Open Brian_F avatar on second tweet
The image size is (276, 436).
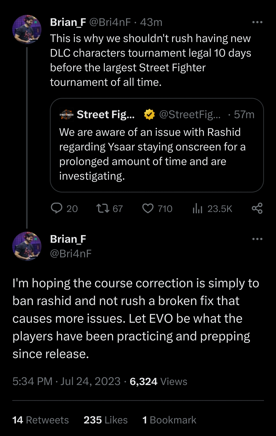pyautogui.click(x=27, y=246)
